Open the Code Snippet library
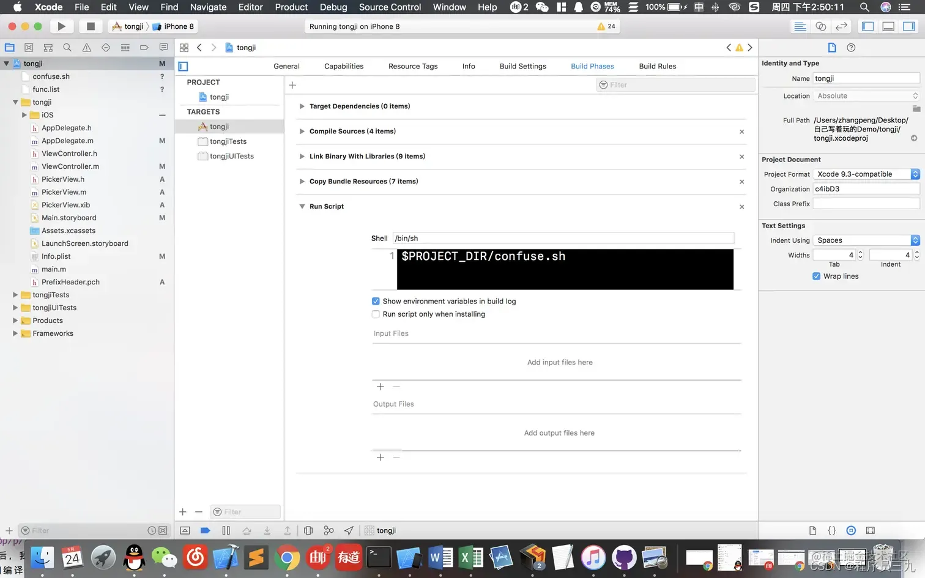This screenshot has width=925, height=578. pyautogui.click(x=832, y=531)
